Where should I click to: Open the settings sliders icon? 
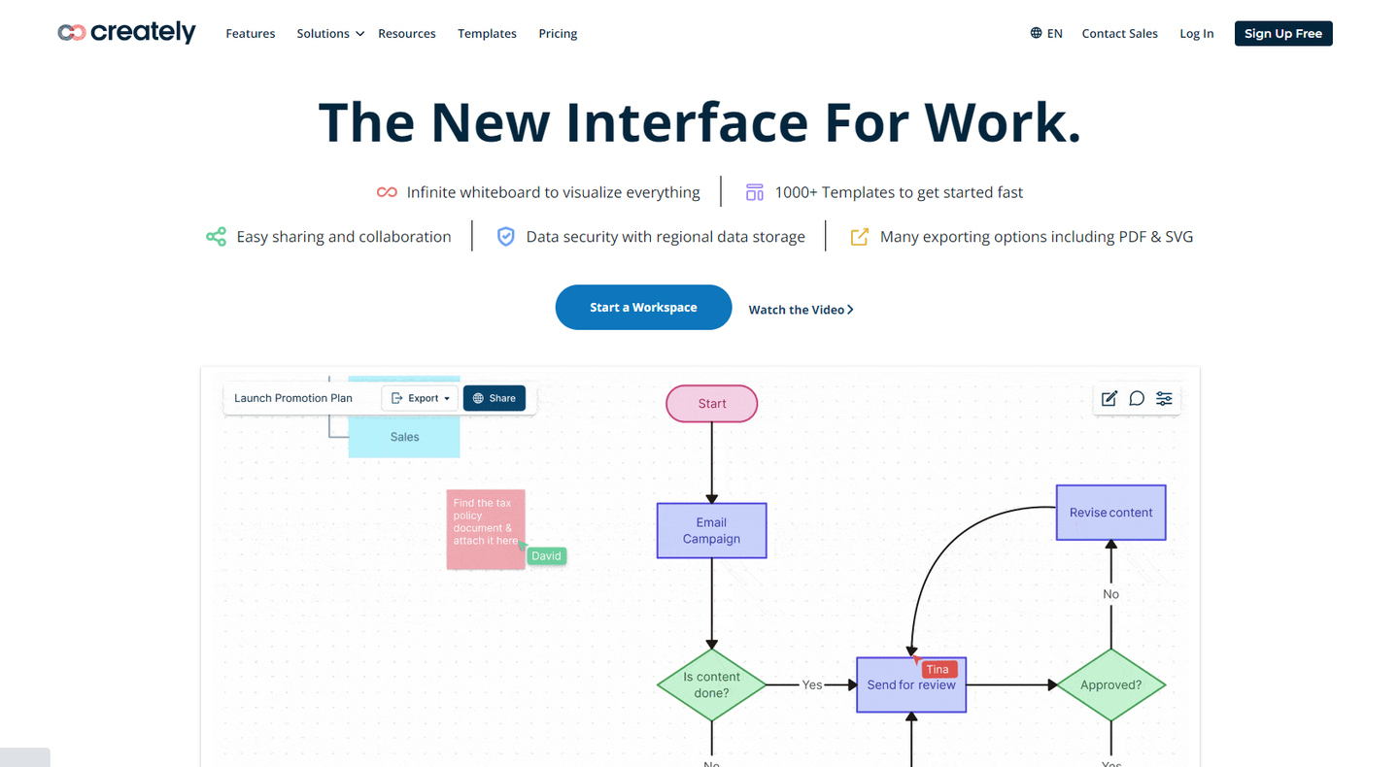click(1164, 398)
